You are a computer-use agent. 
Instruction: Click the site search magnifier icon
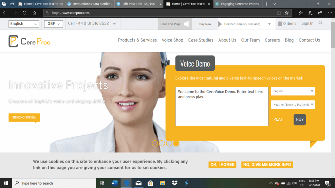pyautogui.click(x=320, y=23)
